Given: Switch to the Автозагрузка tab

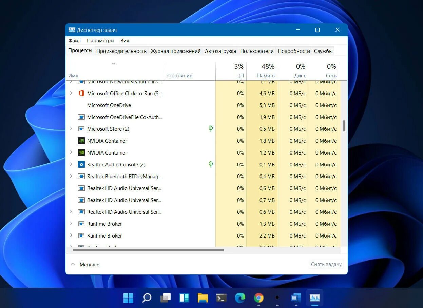Looking at the screenshot, I should [x=220, y=51].
